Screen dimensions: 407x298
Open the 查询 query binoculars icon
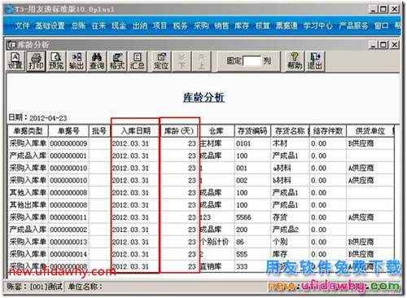[x=97, y=61]
